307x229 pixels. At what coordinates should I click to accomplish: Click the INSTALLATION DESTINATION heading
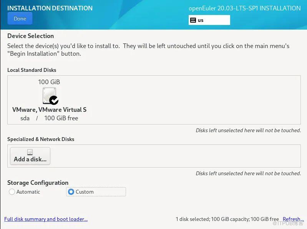50,8
